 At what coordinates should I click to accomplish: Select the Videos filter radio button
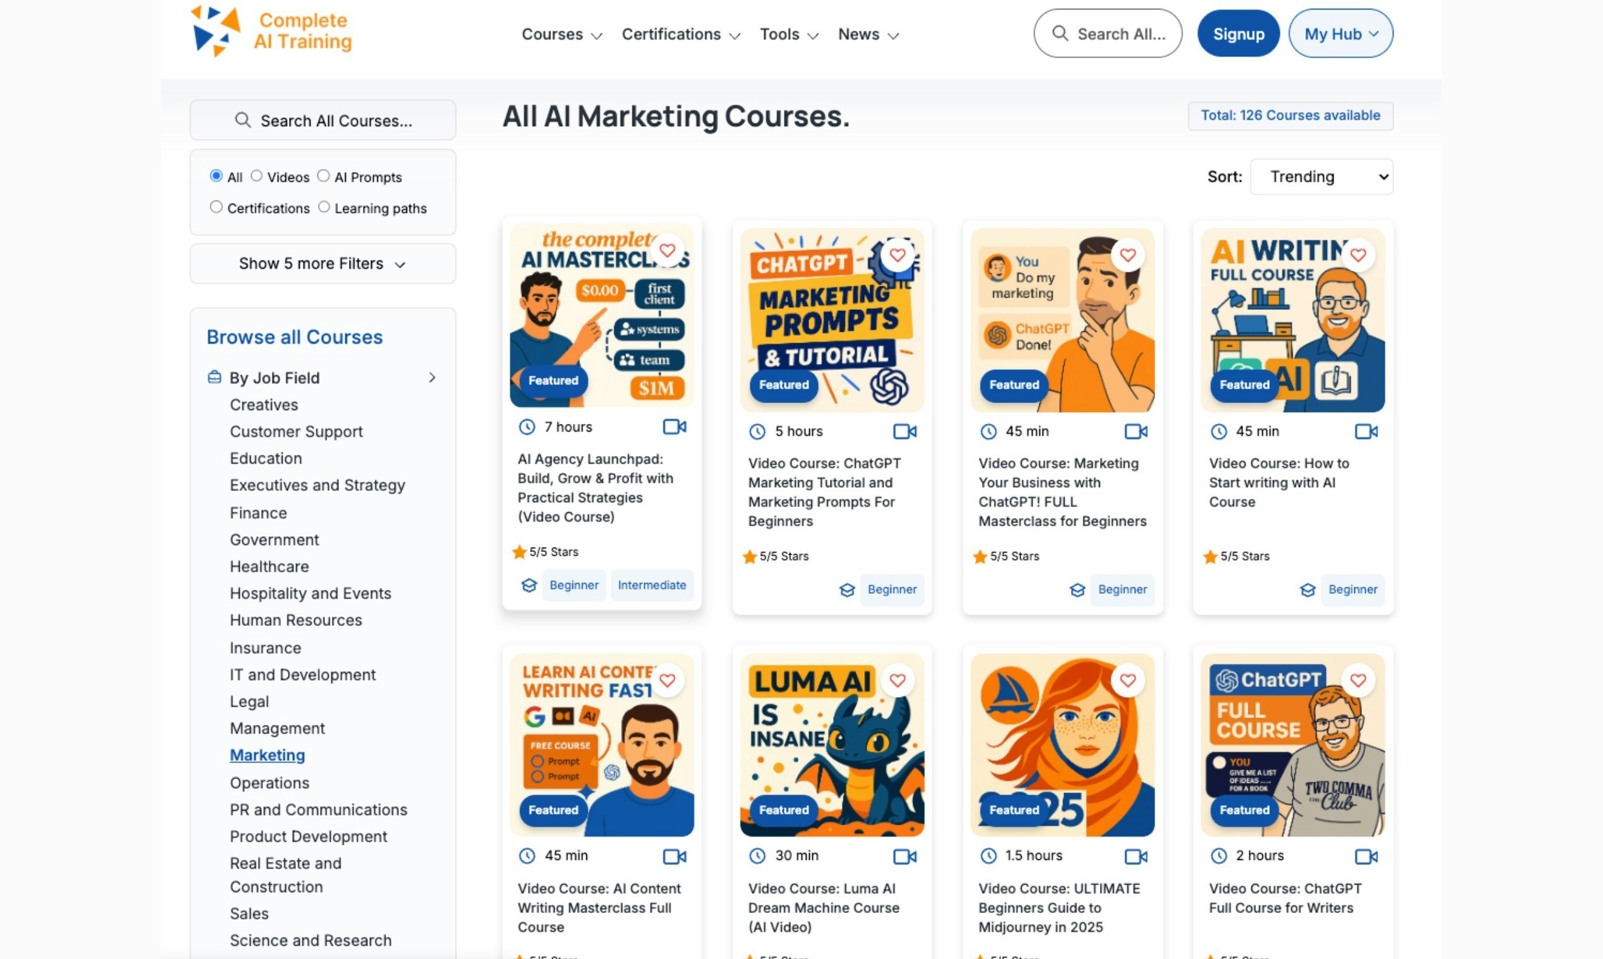(257, 175)
